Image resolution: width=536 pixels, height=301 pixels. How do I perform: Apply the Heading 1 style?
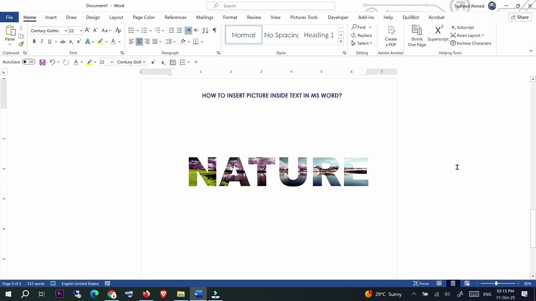[x=319, y=35]
